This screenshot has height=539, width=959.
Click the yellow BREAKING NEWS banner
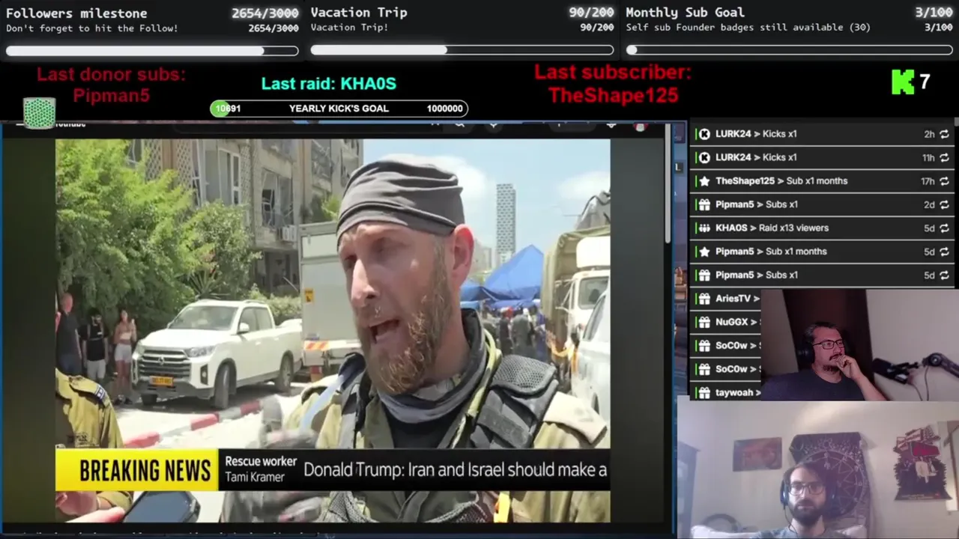coord(137,470)
